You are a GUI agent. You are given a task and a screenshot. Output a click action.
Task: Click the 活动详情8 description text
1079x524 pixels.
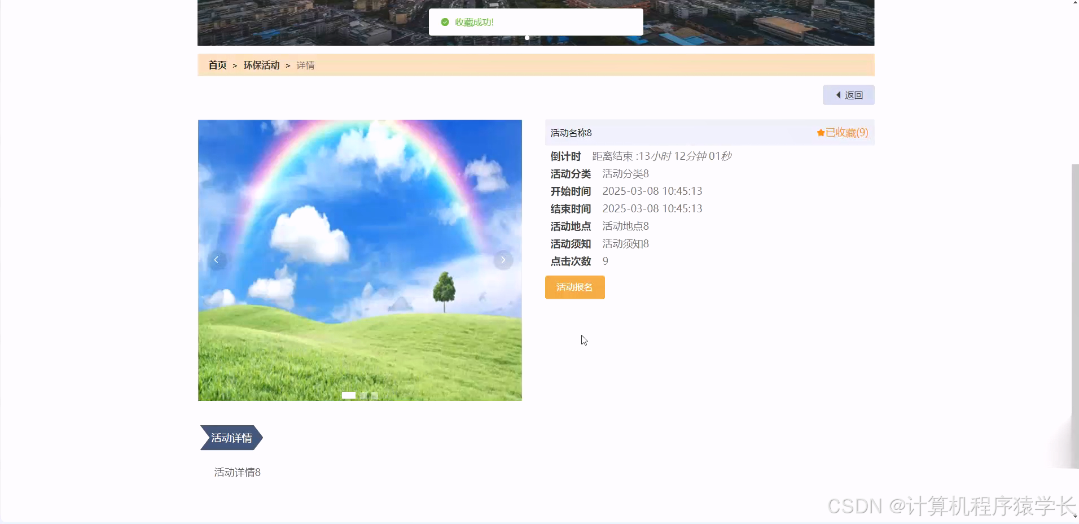click(x=236, y=472)
